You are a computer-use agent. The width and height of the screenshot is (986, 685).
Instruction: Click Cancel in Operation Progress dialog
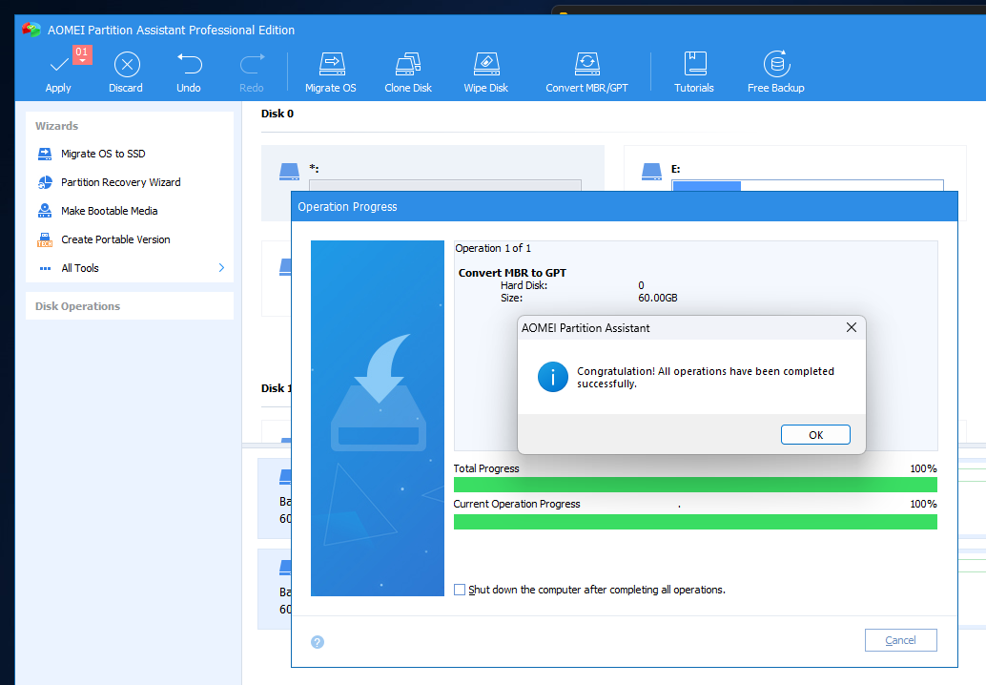900,640
